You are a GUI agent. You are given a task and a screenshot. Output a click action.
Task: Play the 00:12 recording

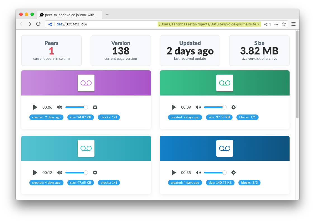[35, 172]
